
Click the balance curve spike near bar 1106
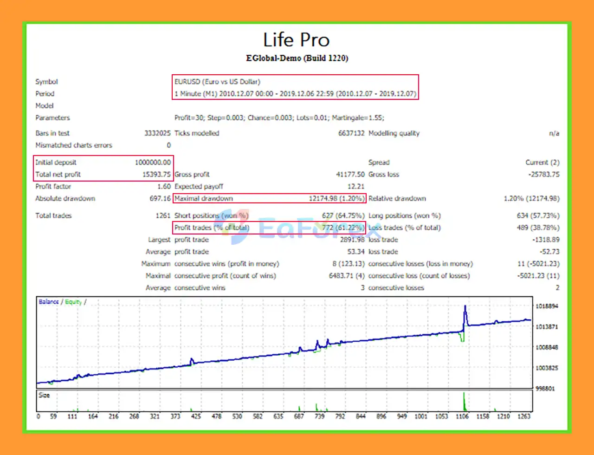(x=465, y=307)
